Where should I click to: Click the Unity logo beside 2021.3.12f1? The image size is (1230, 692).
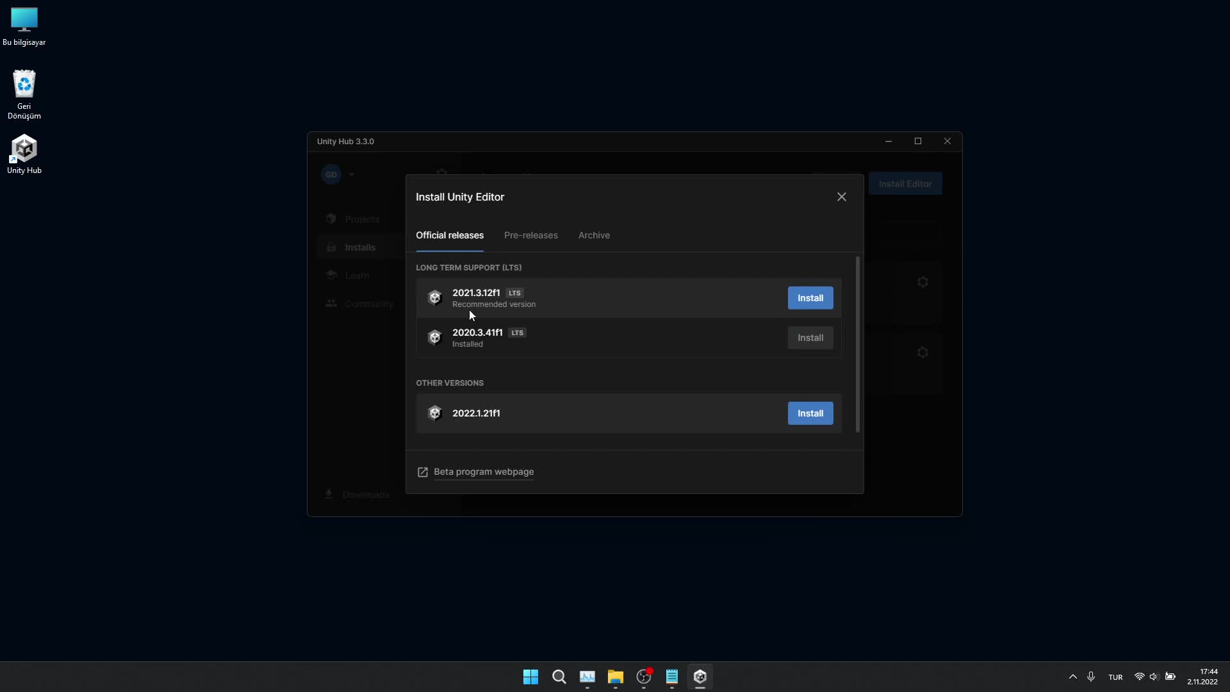[435, 298]
